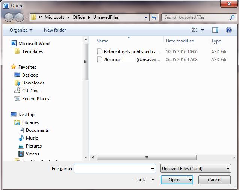Viewport: 239px width, 190px height.
Task: Click the CD Drive disc icon
Action: 17,90
